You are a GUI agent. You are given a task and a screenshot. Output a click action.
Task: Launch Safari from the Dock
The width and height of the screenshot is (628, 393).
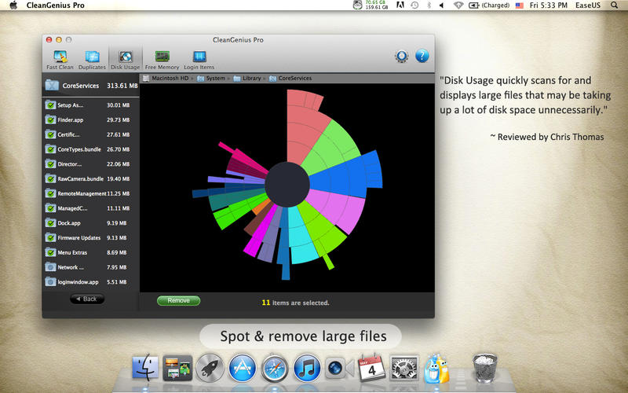[275, 368]
